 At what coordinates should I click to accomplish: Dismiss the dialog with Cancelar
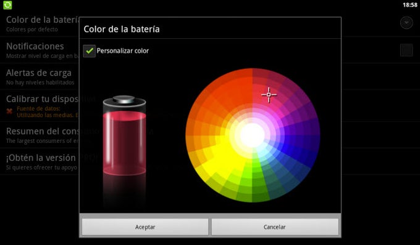coord(275,227)
